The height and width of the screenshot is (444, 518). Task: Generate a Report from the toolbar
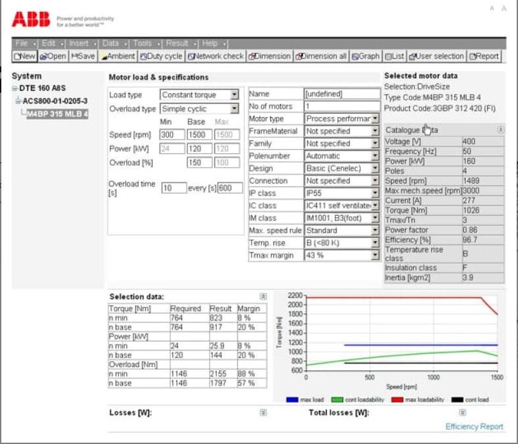pos(484,56)
